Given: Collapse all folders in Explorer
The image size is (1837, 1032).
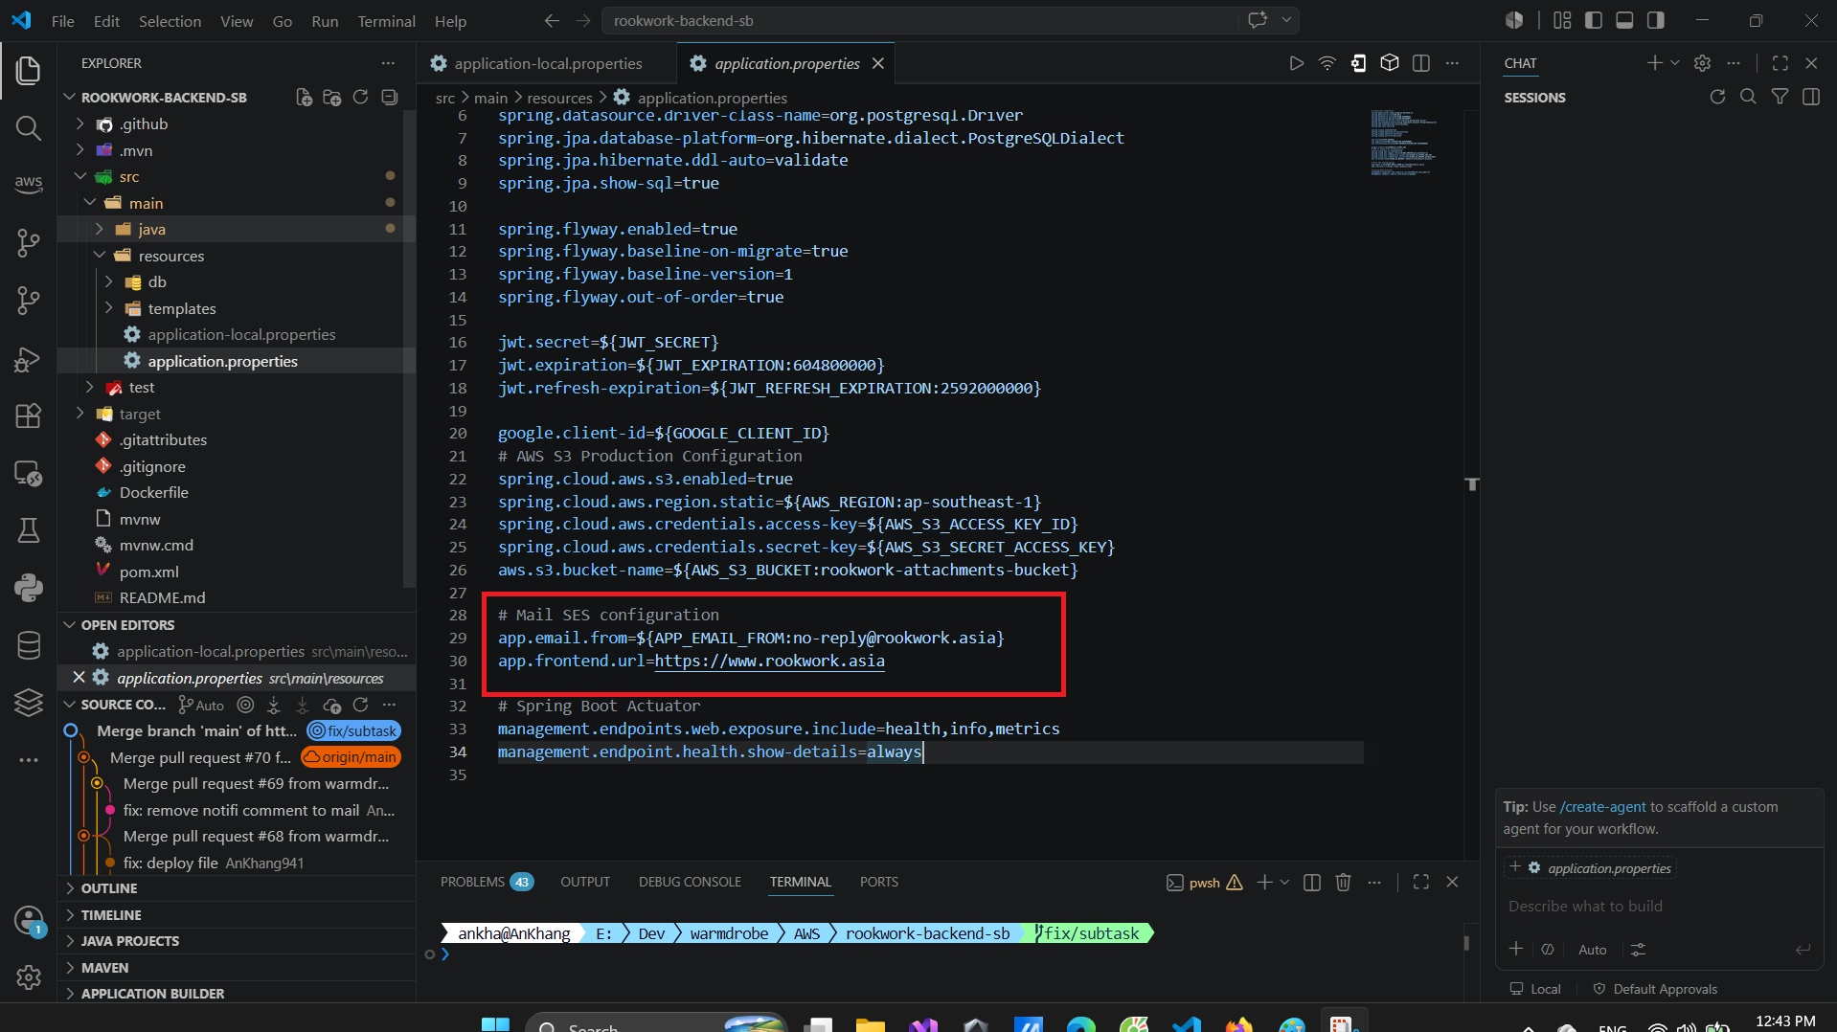Looking at the screenshot, I should [x=389, y=97].
